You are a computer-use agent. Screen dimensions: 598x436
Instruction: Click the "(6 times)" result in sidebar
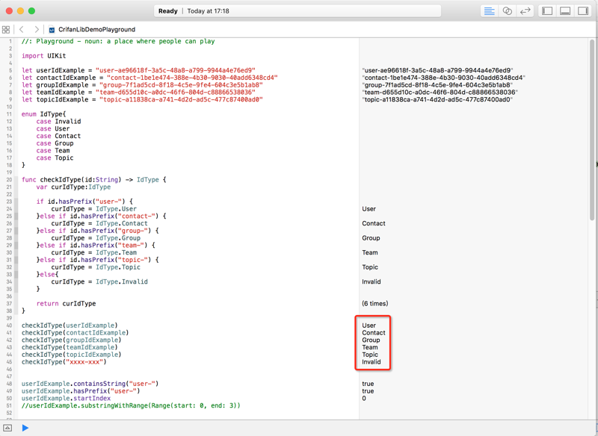click(374, 304)
